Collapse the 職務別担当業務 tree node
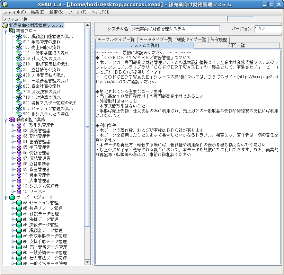This screenshot has height=275, width=284. click(x=6, y=120)
